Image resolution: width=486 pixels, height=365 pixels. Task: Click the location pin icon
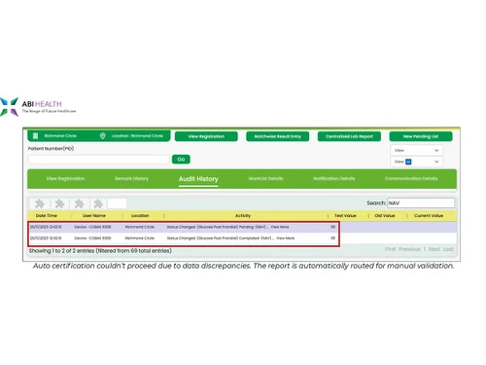click(102, 136)
